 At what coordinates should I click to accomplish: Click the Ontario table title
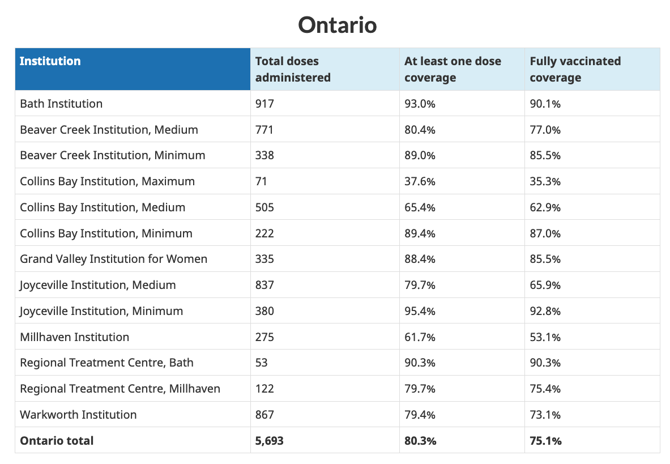337,25
